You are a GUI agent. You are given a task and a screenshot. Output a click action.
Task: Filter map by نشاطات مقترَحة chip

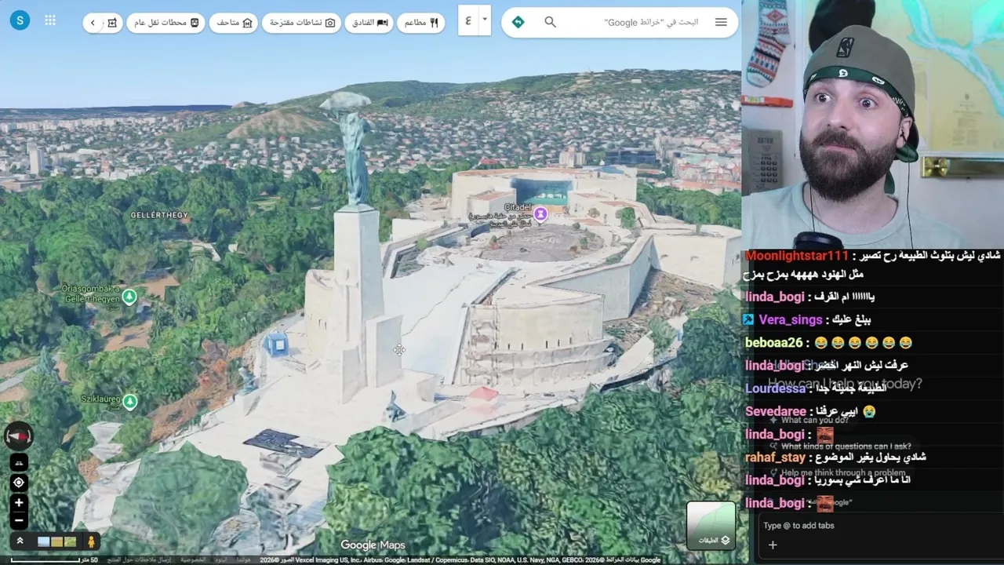point(302,23)
